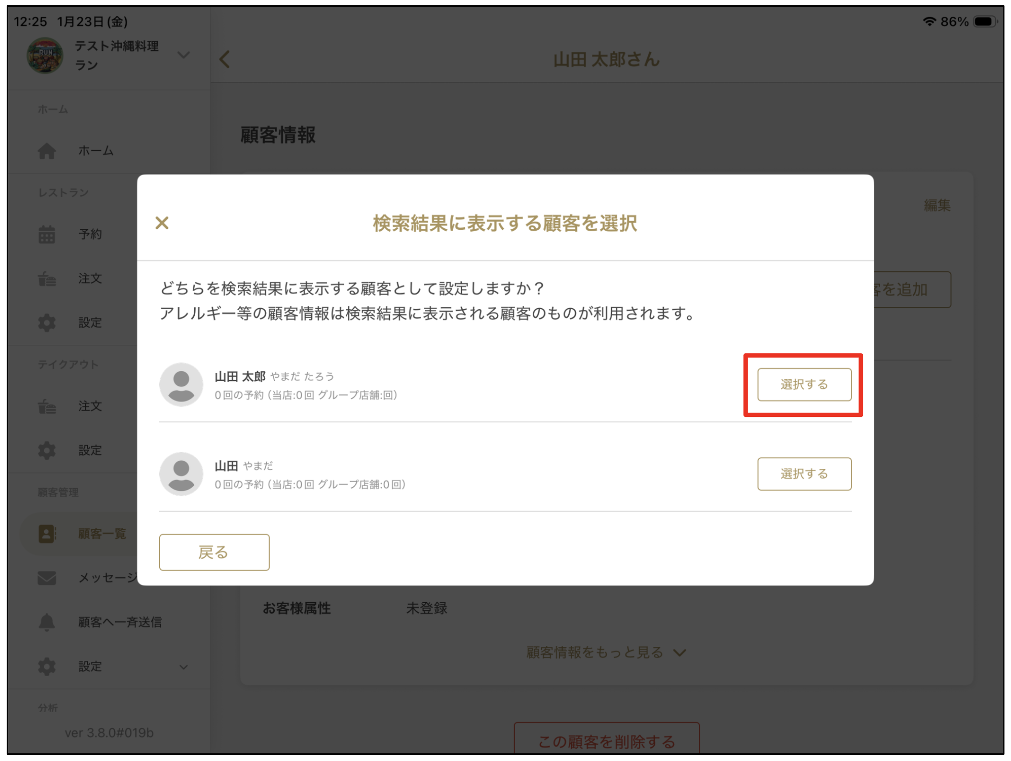Click the restaurant 注文 order icon
Image resolution: width=1011 pixels, height=761 pixels.
[x=47, y=278]
